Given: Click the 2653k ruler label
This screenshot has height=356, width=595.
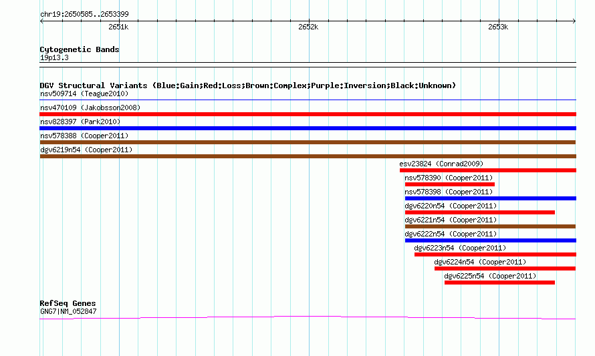Looking at the screenshot, I should click(x=498, y=27).
